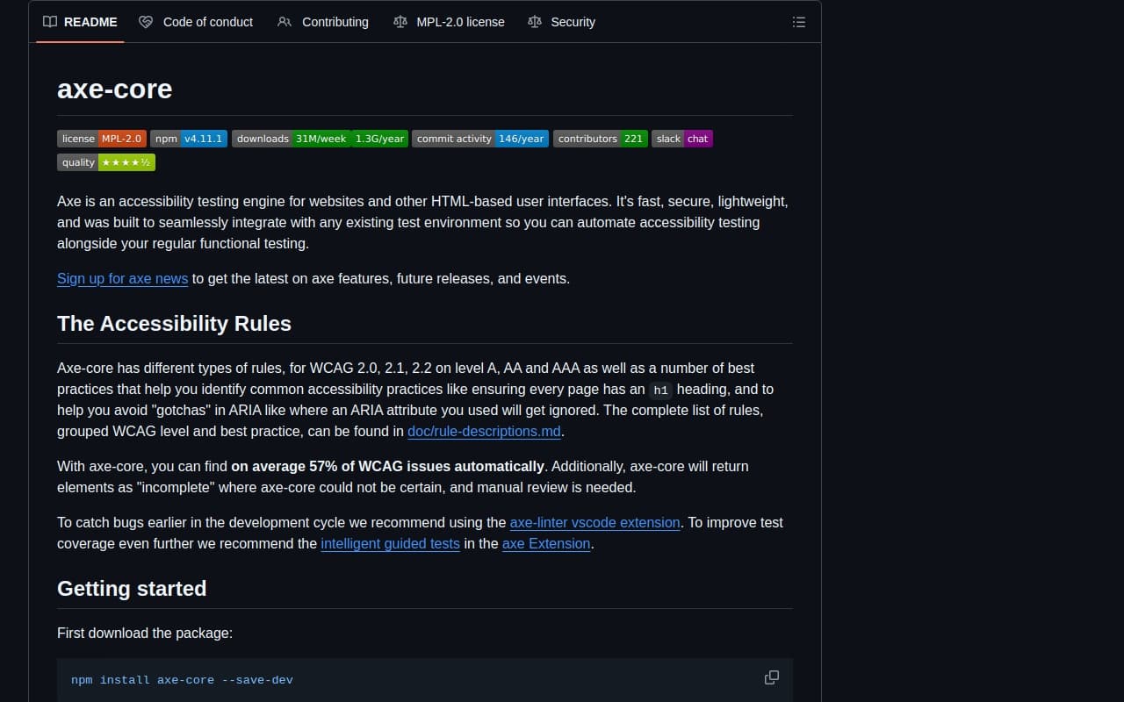
Task: Click the commit activity 146/year badge
Action: (480, 139)
